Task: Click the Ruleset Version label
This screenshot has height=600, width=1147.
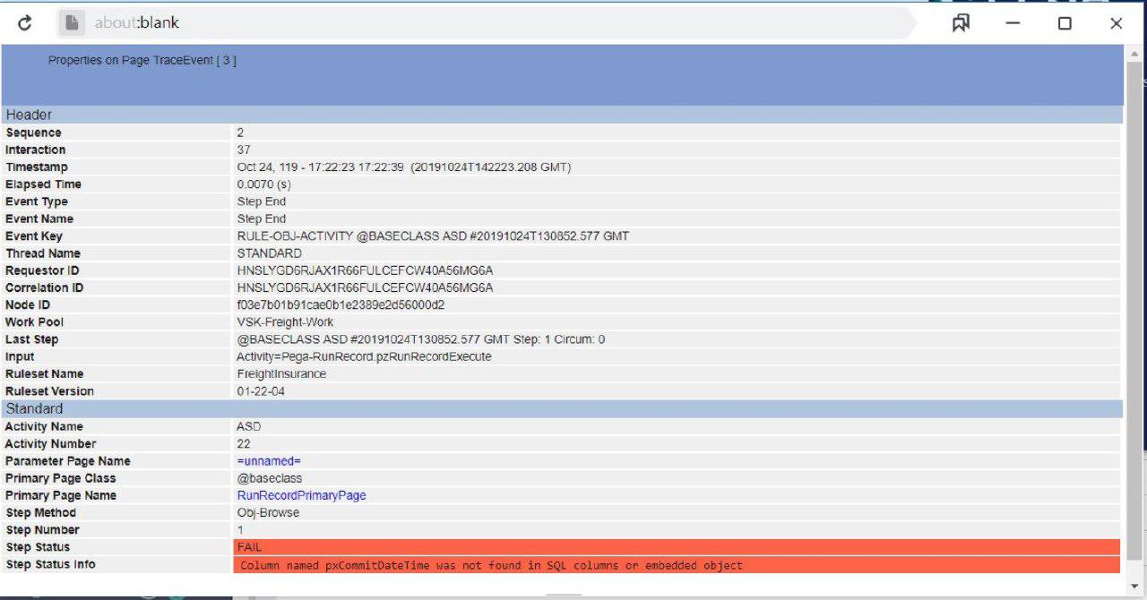Action: point(49,391)
